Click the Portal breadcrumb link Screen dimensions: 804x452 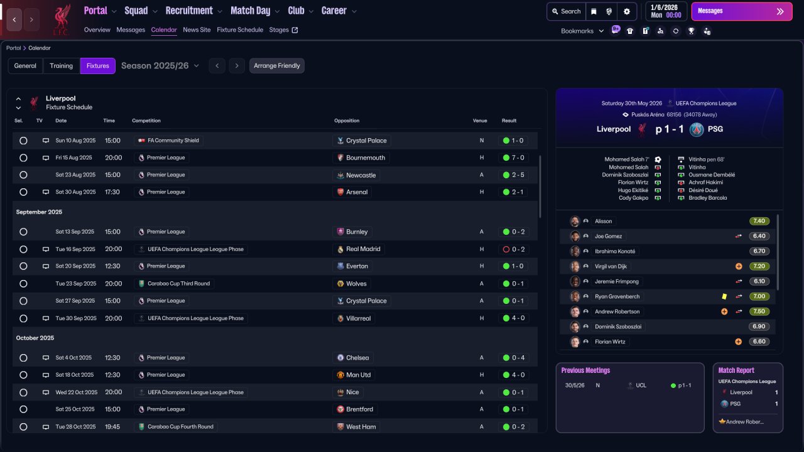click(13, 48)
